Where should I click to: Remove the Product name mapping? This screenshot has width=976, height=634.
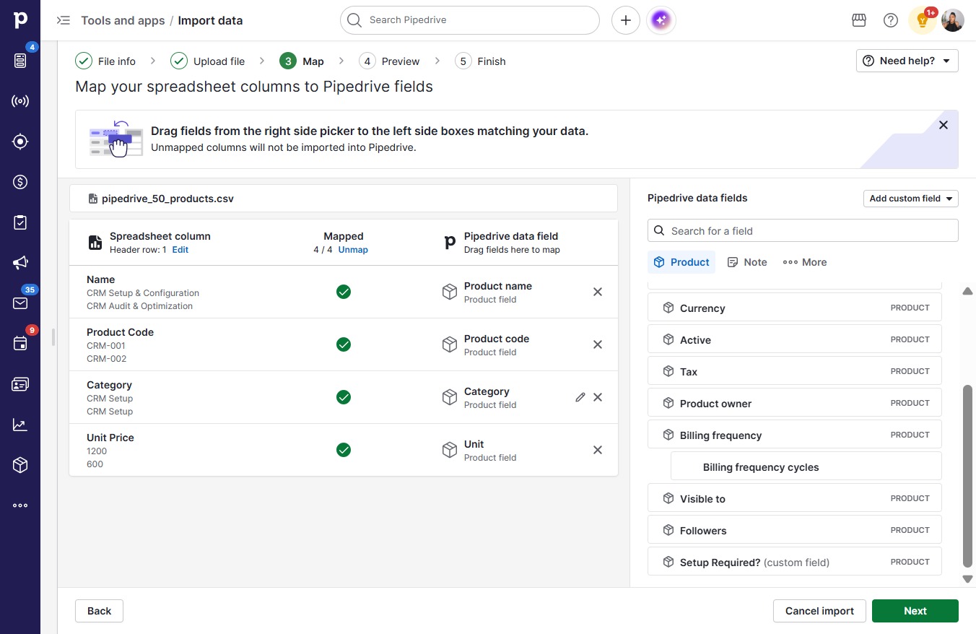click(598, 292)
